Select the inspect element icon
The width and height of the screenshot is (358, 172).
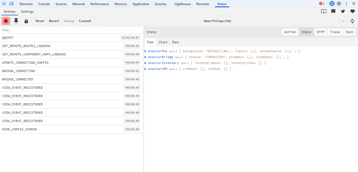click(4, 3)
